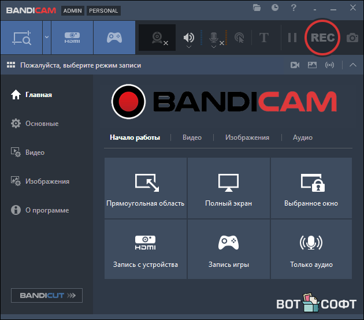The width and height of the screenshot is (364, 320).
Task: Click the ADMIN label in title bar
Action: (73, 10)
